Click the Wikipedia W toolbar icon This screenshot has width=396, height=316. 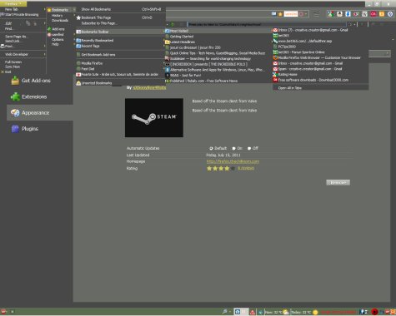tap(364, 14)
